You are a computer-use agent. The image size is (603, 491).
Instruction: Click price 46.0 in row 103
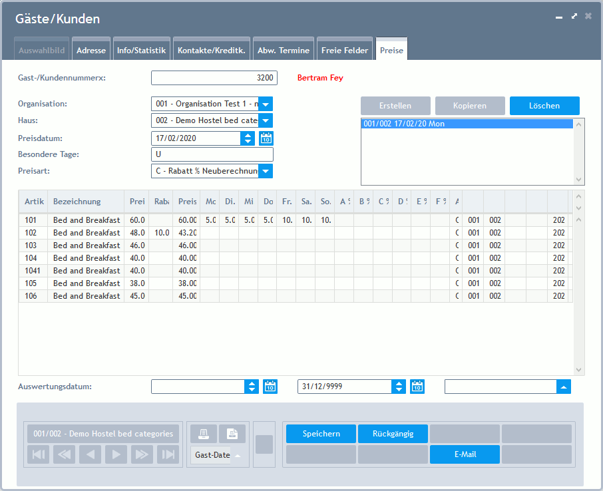(x=137, y=245)
